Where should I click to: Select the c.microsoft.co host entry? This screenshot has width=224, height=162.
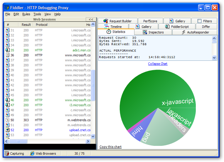pos(80,110)
